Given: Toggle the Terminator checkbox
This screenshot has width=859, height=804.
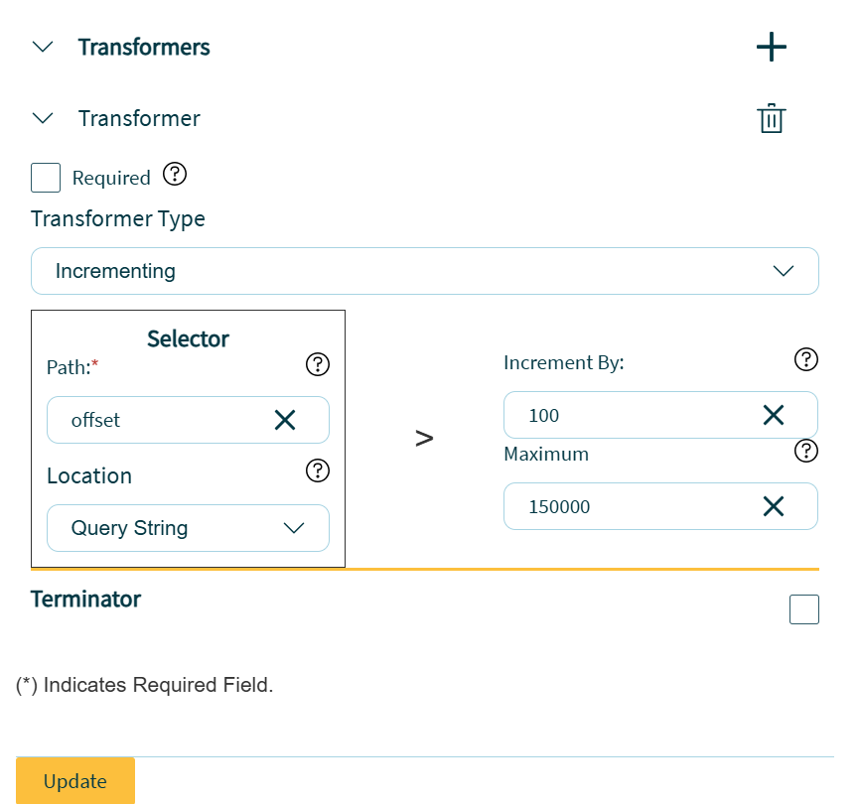Looking at the screenshot, I should coord(803,609).
